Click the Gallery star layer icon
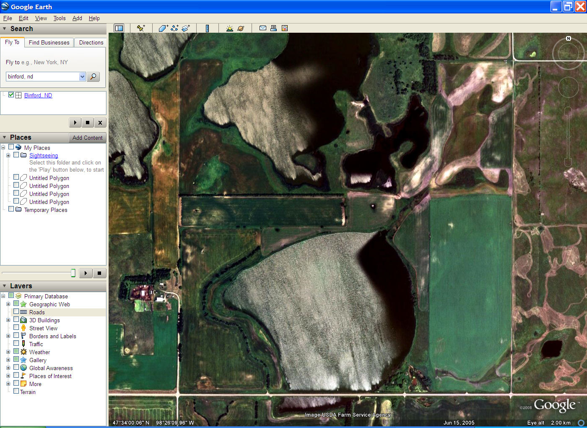Viewport: 587px width, 428px height. 23,360
